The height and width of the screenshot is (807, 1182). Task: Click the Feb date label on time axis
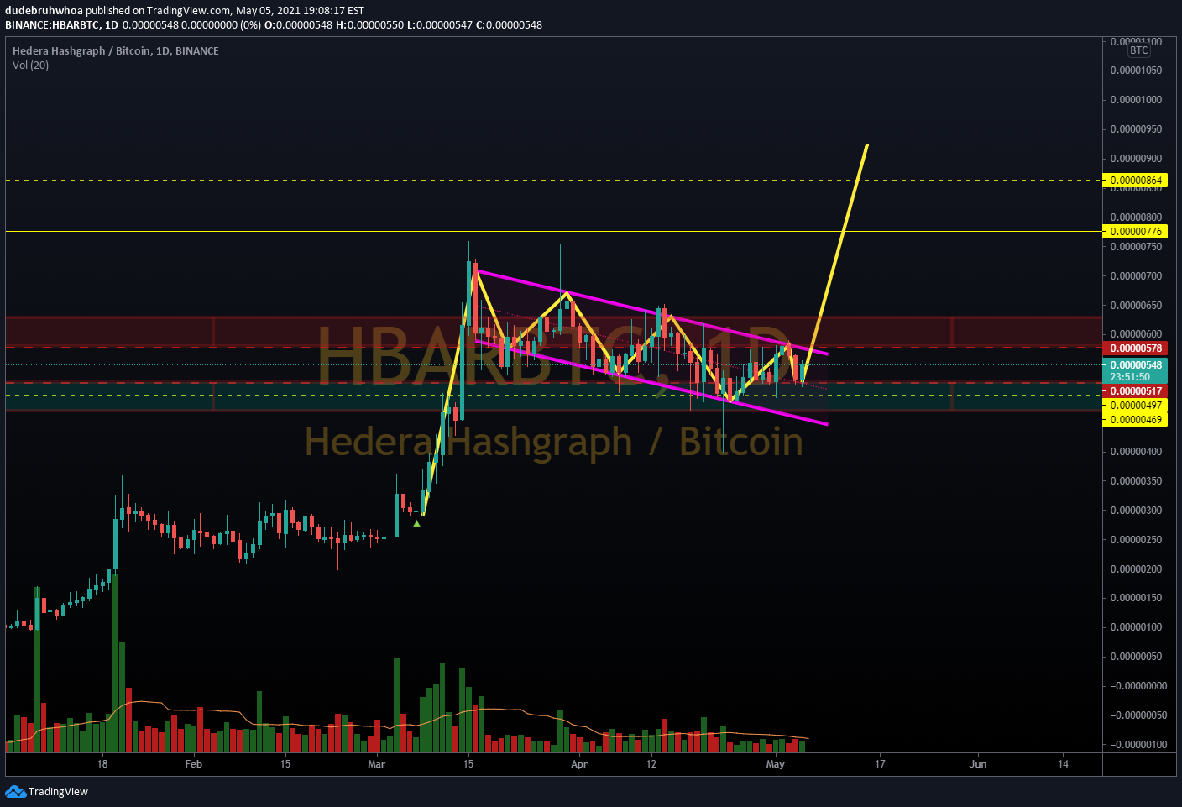[x=193, y=764]
